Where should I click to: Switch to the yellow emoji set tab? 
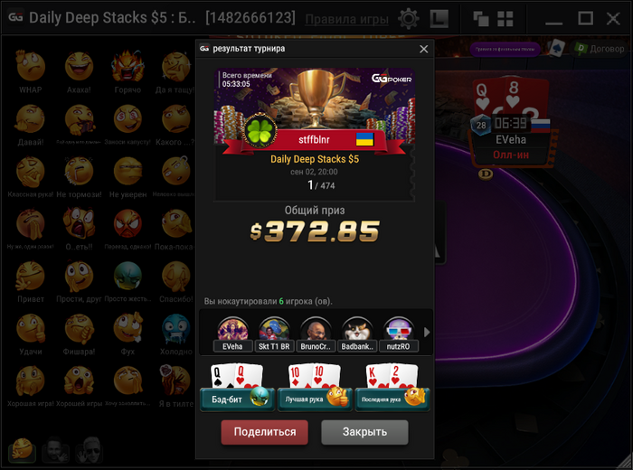coord(22,450)
